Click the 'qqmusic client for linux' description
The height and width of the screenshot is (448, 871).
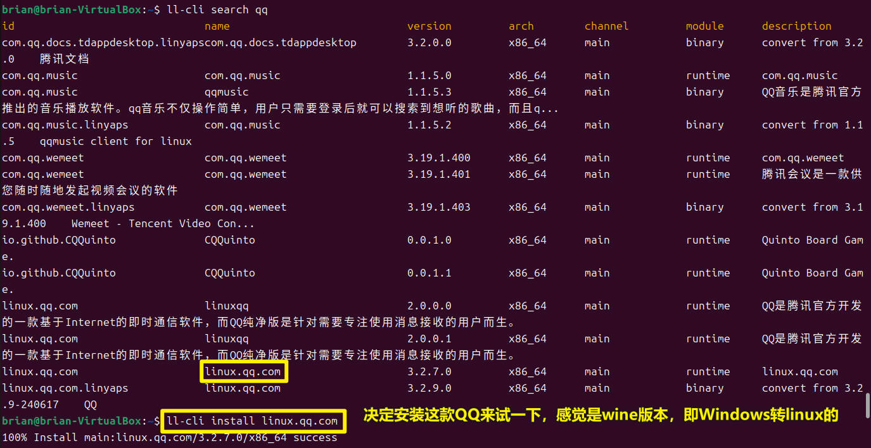[x=116, y=142]
